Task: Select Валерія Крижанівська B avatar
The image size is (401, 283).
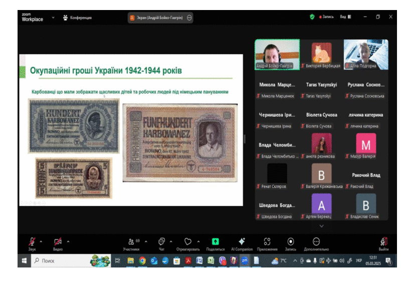Action: pos(321,173)
